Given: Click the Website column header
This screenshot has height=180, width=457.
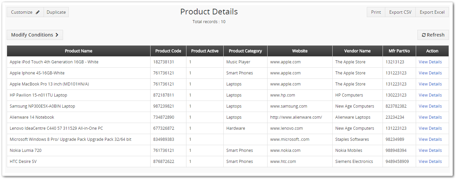Looking at the screenshot, I should pos(299,51).
